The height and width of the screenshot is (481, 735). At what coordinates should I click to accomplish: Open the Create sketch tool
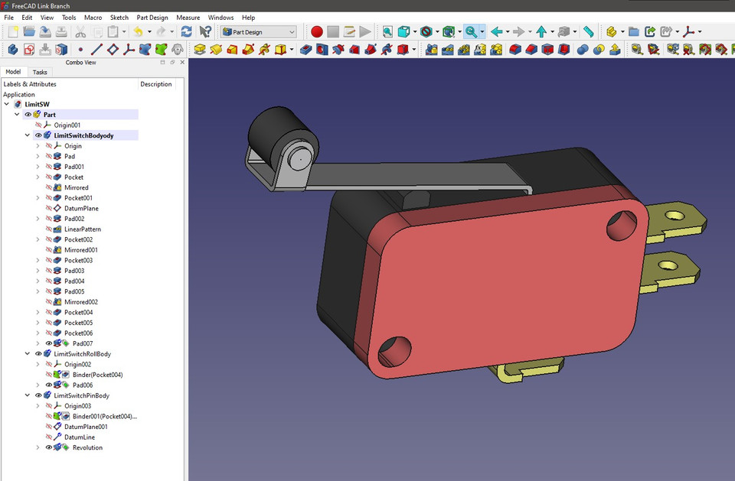tap(26, 49)
